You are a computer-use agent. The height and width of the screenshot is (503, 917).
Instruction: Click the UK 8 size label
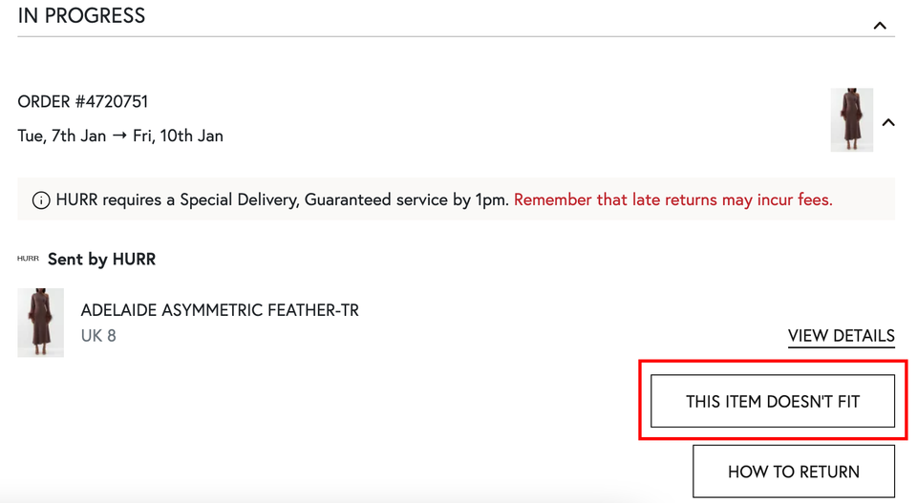[x=98, y=335]
